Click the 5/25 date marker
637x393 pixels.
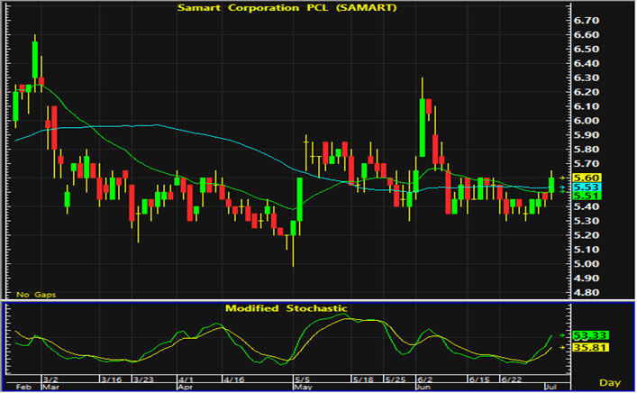tap(396, 379)
